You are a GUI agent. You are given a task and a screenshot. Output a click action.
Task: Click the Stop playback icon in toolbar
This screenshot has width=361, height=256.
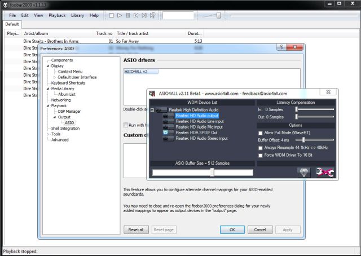[112, 15]
